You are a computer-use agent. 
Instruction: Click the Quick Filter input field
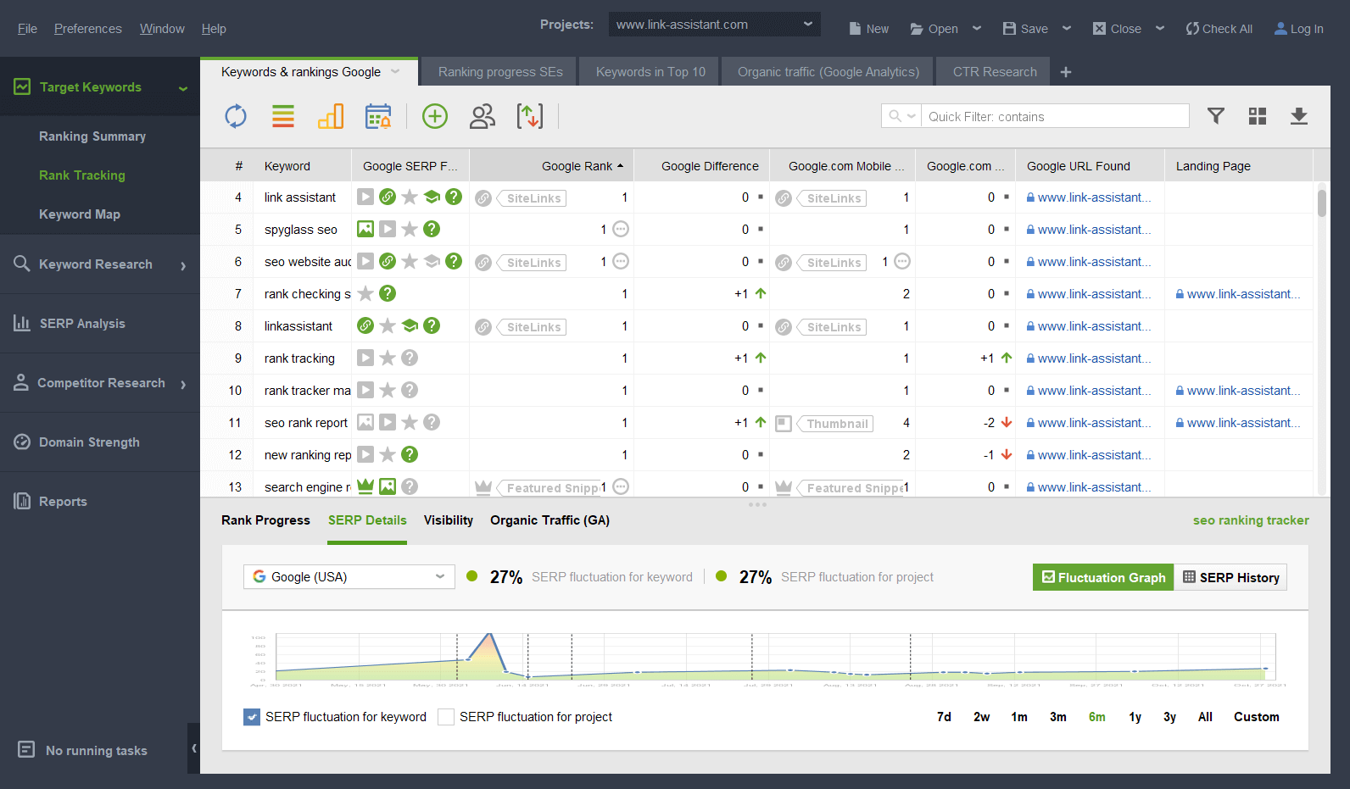[1055, 116]
